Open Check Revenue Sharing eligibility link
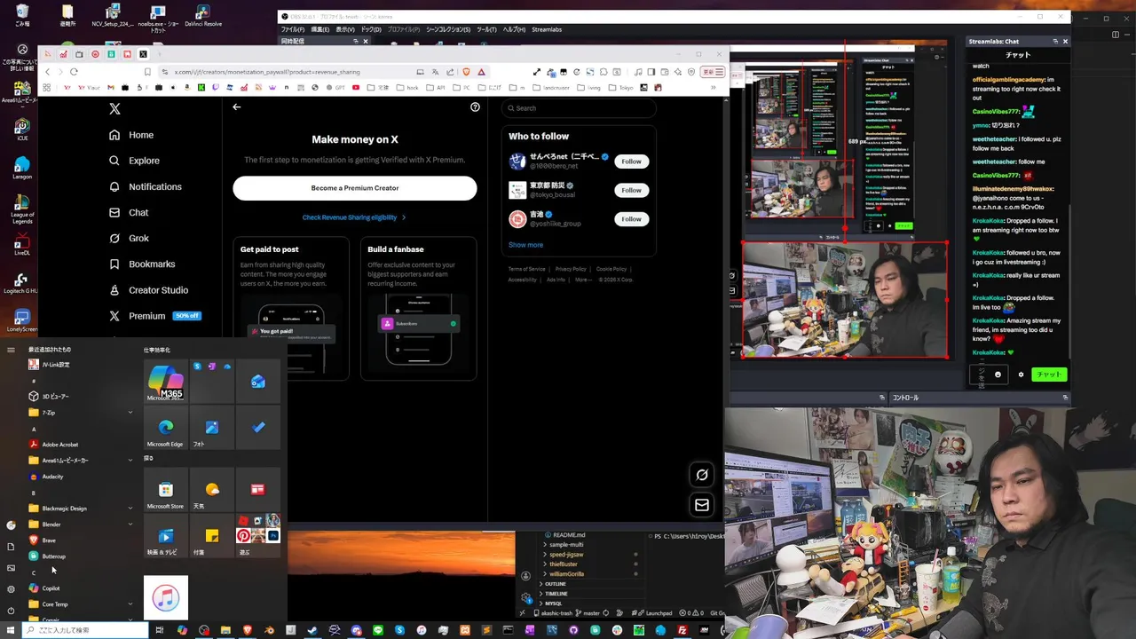The height and width of the screenshot is (639, 1136). click(x=354, y=217)
